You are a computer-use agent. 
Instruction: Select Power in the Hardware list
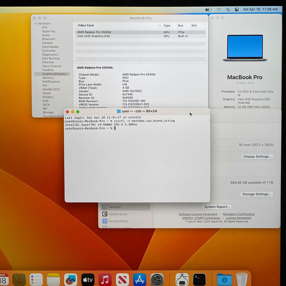coord(47,93)
